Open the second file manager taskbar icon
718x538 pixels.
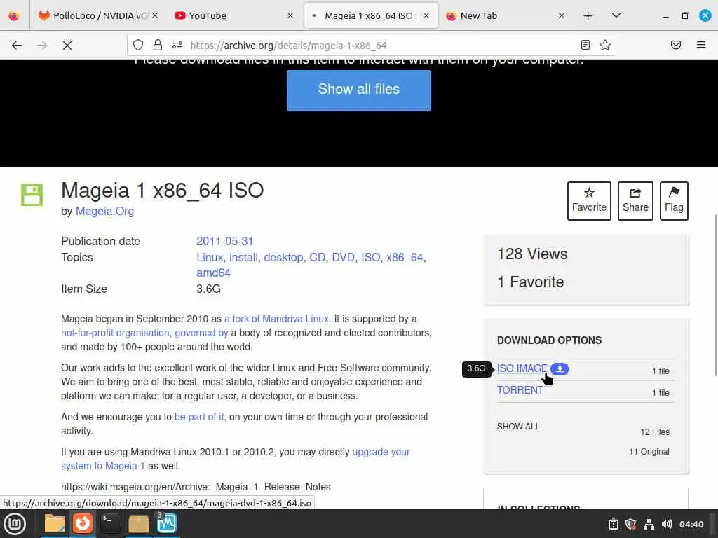coord(138,524)
